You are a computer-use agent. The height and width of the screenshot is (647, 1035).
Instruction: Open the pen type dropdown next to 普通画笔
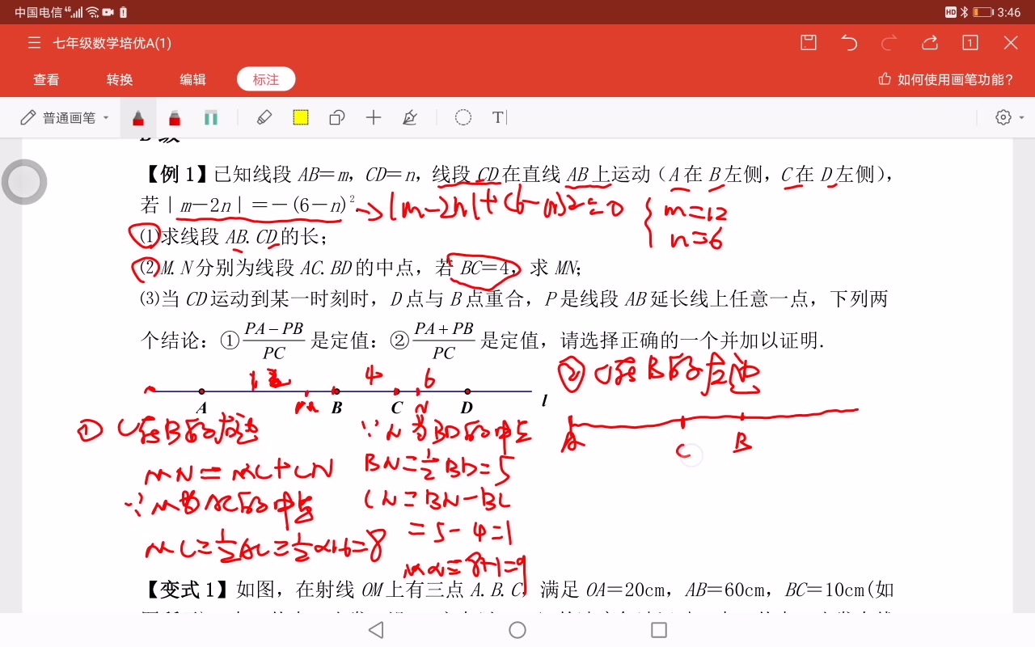[105, 117]
